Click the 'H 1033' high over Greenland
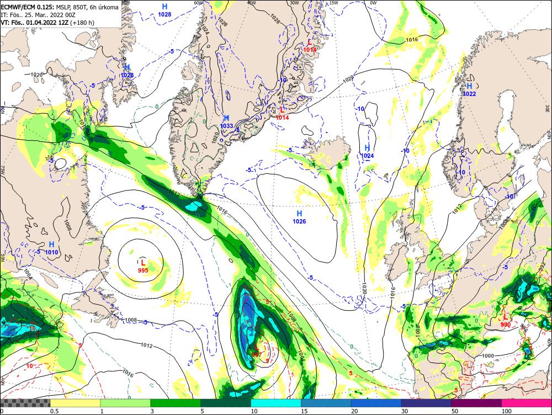Screen dimensions: 552x415 pyautogui.click(x=227, y=122)
